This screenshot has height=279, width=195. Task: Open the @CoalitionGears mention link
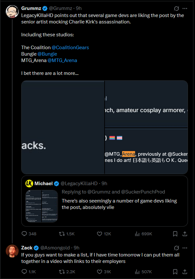(70, 48)
